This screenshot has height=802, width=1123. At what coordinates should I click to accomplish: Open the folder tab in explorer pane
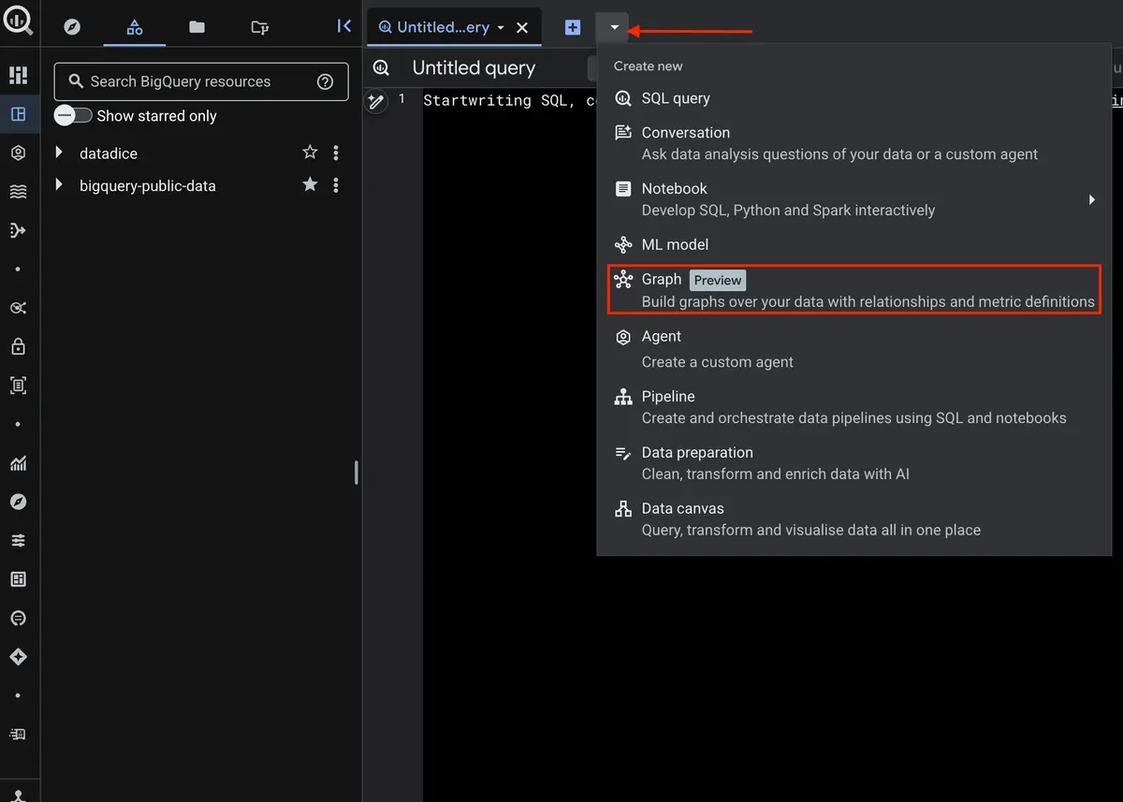197,27
